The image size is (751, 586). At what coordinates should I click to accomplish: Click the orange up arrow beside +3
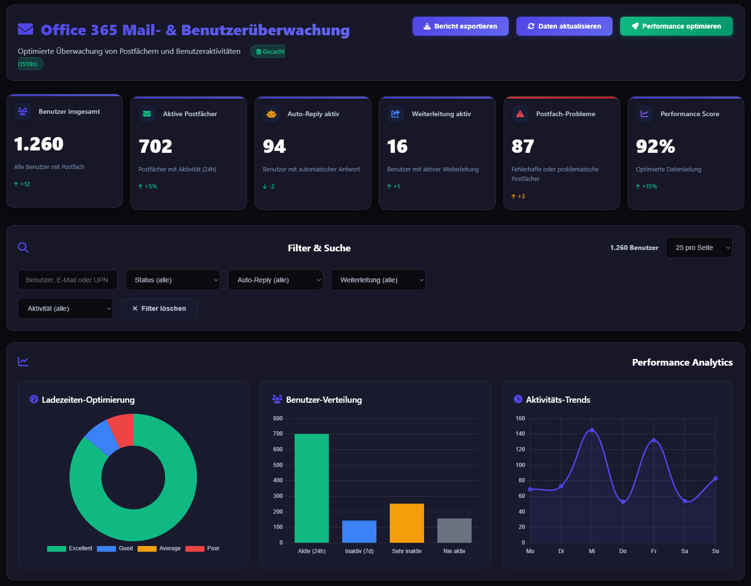(x=514, y=197)
